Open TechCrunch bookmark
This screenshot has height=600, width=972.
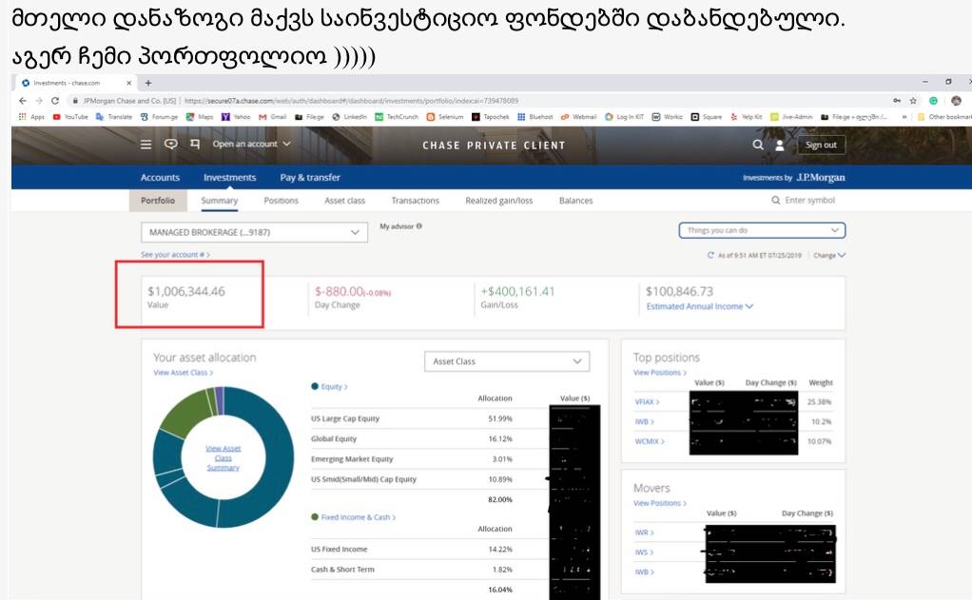tap(397, 117)
